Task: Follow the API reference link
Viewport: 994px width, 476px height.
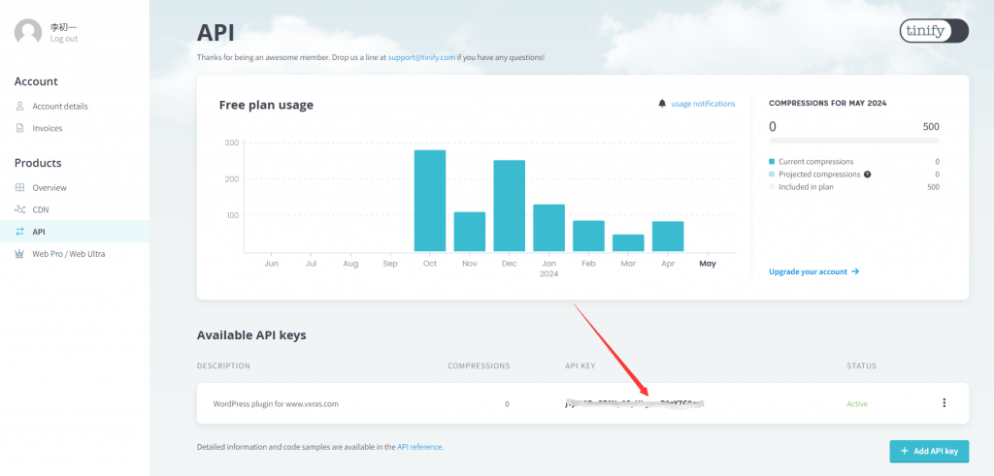Action: pos(419,447)
